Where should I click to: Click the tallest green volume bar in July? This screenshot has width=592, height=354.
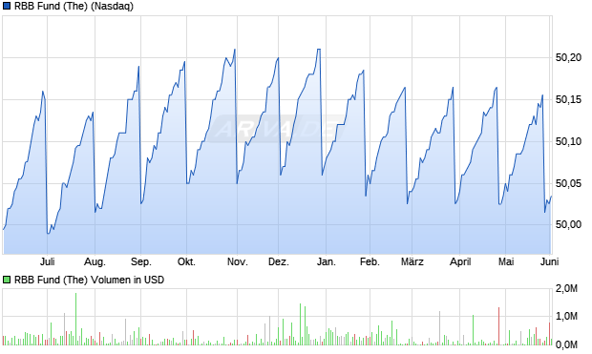pyautogui.click(x=75, y=319)
